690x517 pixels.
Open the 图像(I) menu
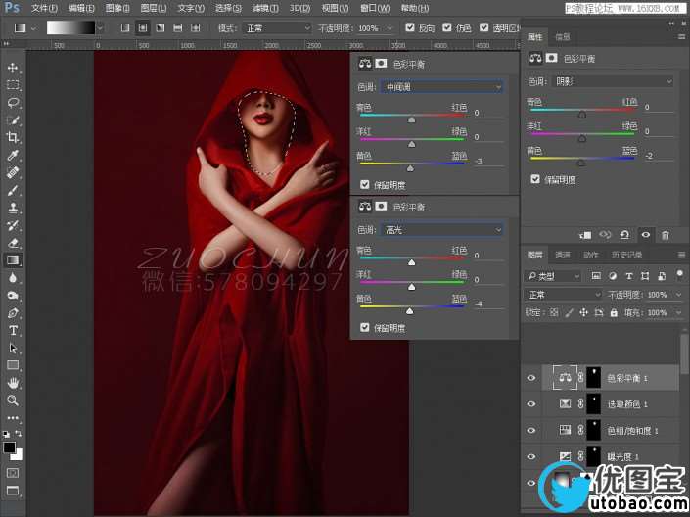point(117,8)
